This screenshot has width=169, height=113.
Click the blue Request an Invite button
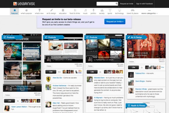(x=115, y=21)
